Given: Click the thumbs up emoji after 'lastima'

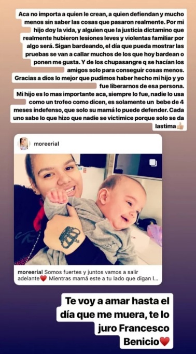Looking at the screenshot, I should [180, 126].
